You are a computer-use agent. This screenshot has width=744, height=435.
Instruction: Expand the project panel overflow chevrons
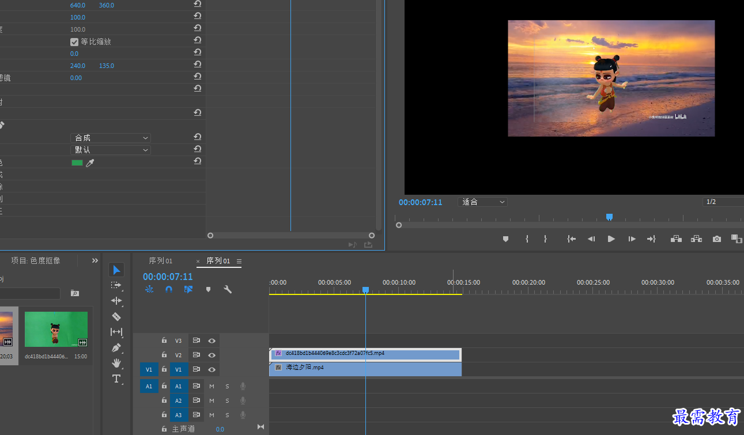click(x=95, y=260)
